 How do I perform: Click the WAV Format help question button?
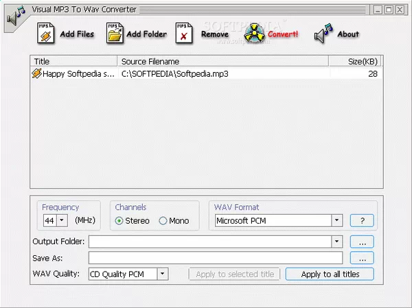[x=362, y=220]
